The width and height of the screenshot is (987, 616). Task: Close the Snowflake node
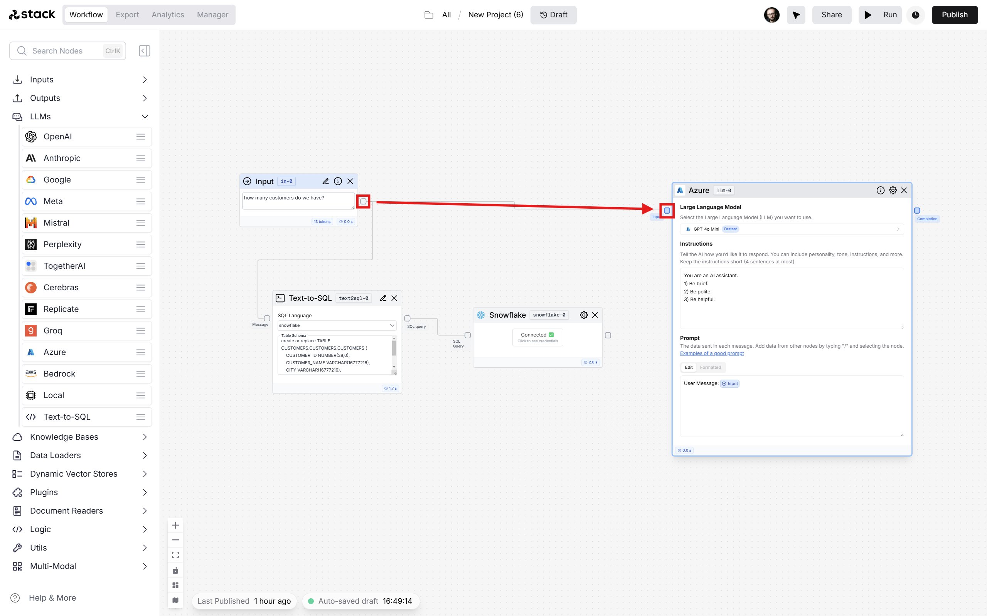pyautogui.click(x=595, y=315)
